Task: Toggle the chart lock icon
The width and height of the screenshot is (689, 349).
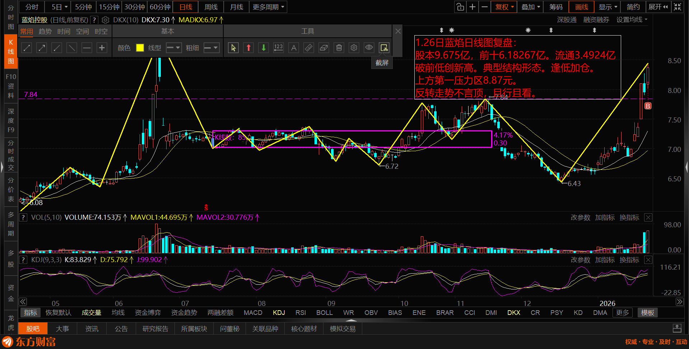Action: click(x=460, y=7)
